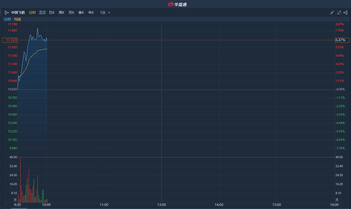Viewport: 351px width, 209px height.
Task: Click the 10.820 baseline price label
Action: (12, 89)
